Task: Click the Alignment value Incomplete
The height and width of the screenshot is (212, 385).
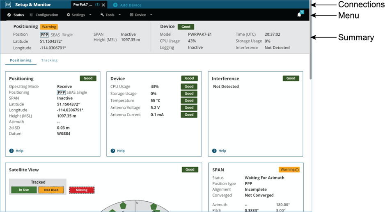Action: pyautogui.click(x=256, y=189)
